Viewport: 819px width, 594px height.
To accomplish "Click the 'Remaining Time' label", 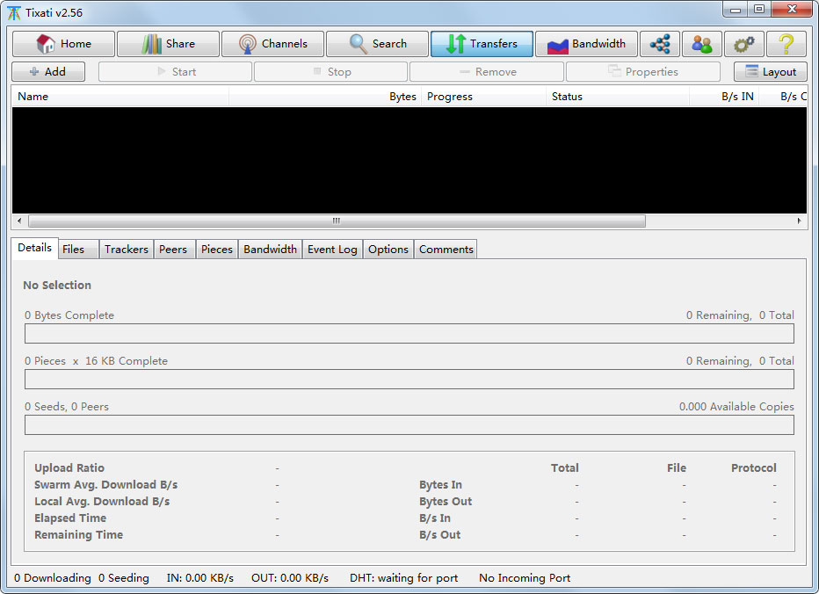I will [79, 535].
